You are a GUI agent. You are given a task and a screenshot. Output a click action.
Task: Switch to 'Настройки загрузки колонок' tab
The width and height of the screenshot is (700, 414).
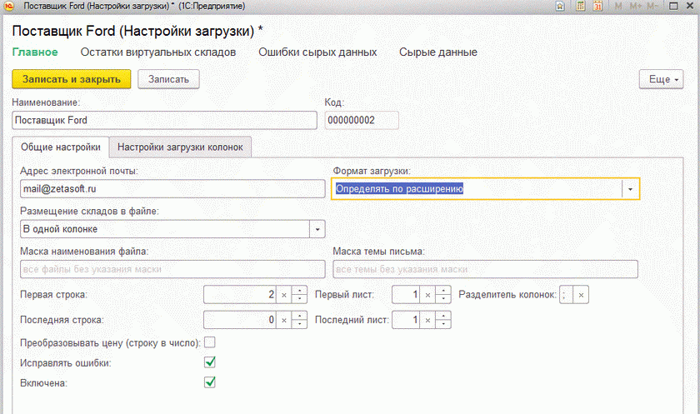[x=180, y=147]
